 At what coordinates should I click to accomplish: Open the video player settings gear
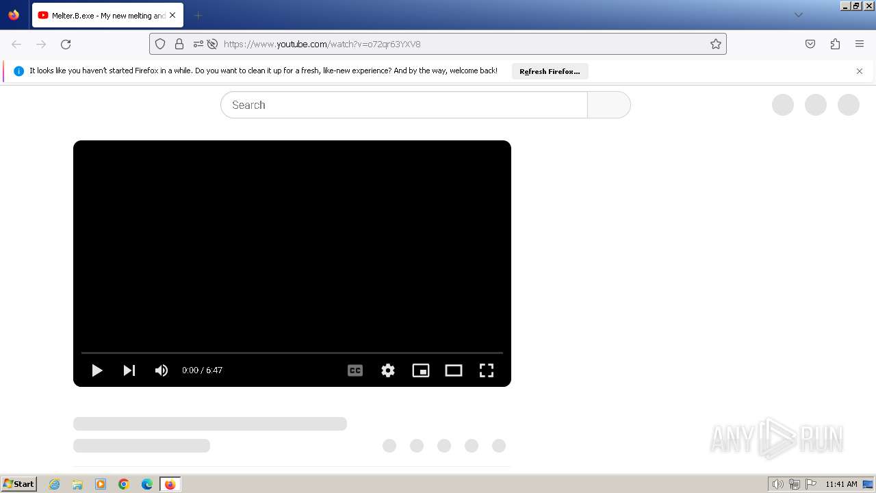click(x=388, y=370)
